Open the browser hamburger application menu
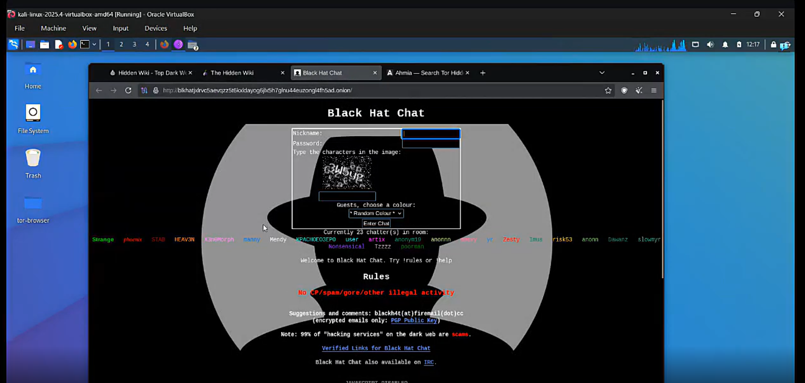Image resolution: width=805 pixels, height=383 pixels. [x=654, y=90]
